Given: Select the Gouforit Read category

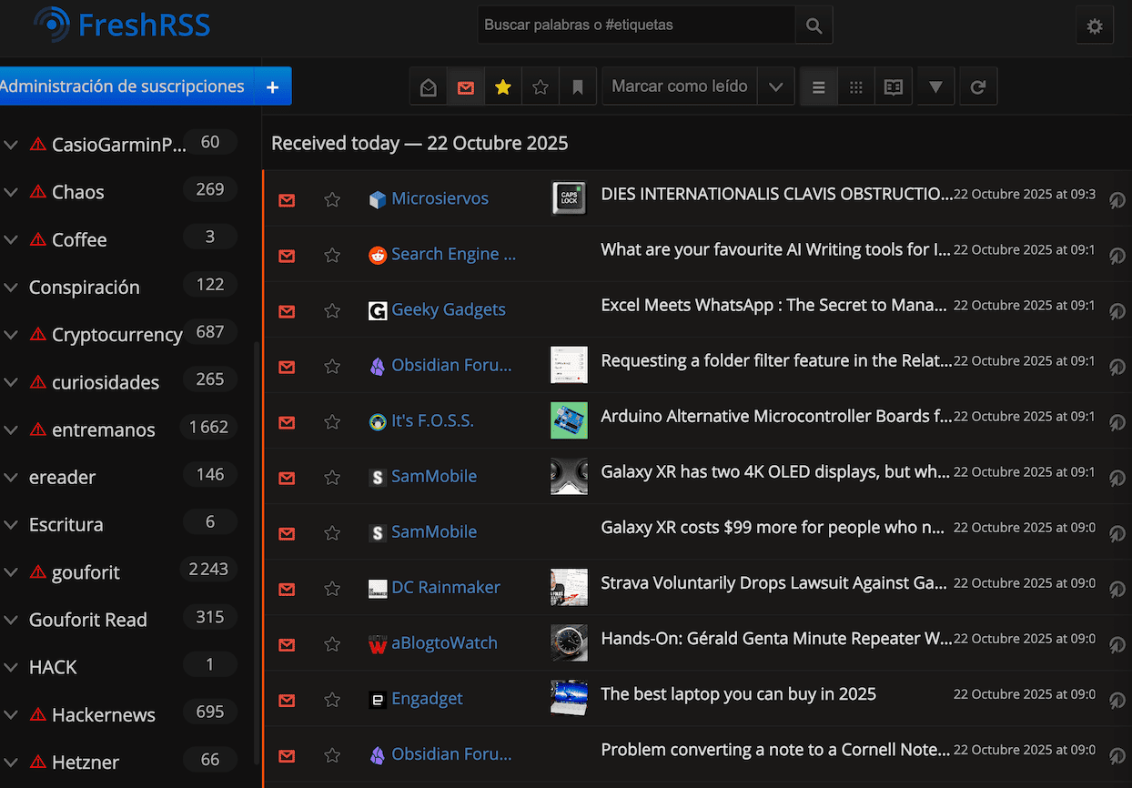Looking at the screenshot, I should [x=88, y=620].
